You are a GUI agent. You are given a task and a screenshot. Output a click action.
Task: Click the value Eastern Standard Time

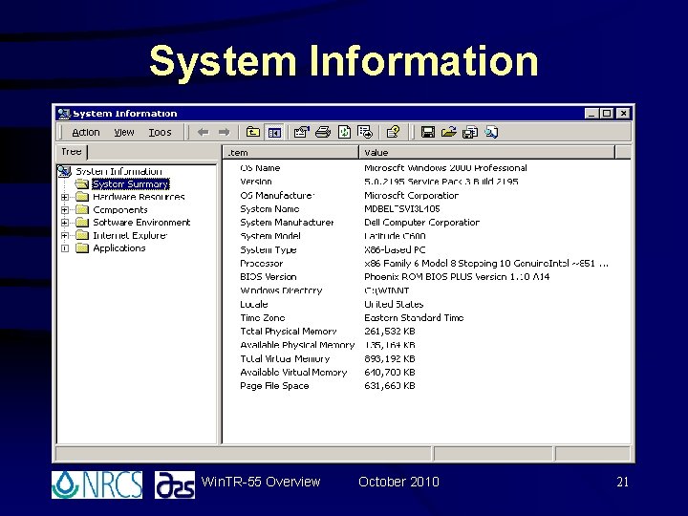click(x=414, y=317)
